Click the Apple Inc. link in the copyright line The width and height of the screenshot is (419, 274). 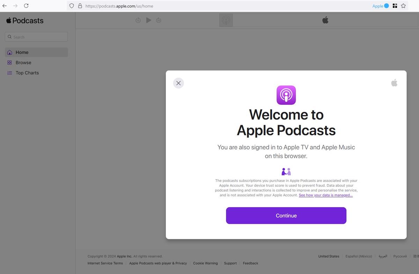pos(124,256)
